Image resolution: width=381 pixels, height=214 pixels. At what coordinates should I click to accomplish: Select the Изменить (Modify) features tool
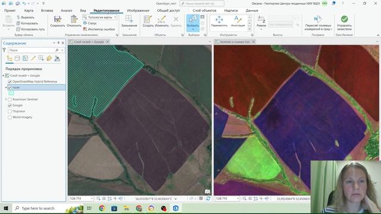161,21
